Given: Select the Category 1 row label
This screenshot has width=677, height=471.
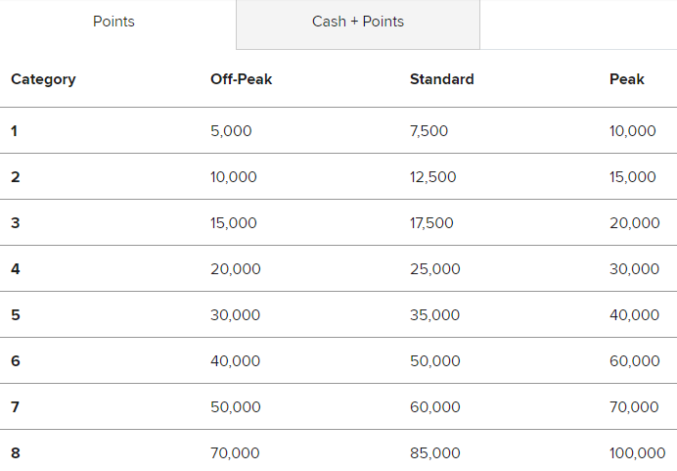Looking at the screenshot, I should (15, 131).
